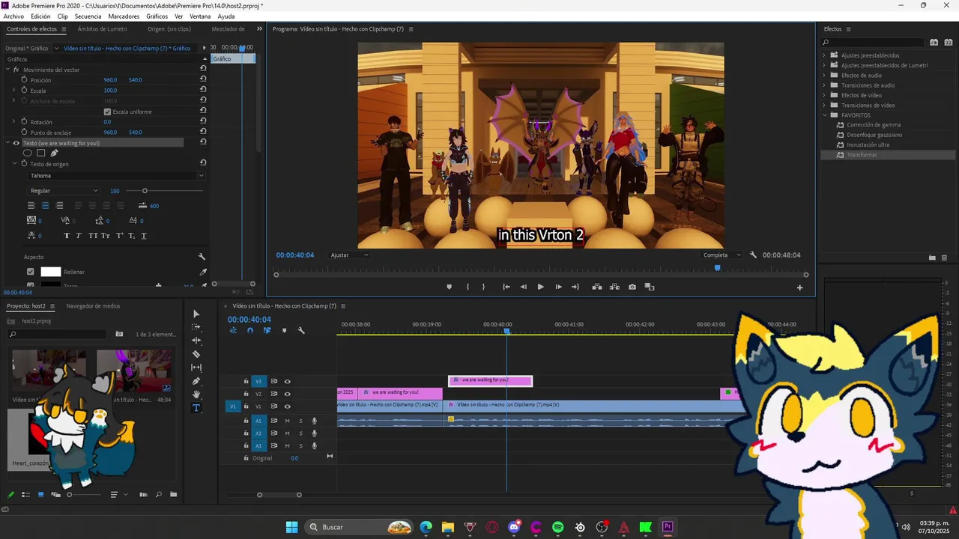959x539 pixels.
Task: Select the Selection arrow tool
Action: tap(196, 314)
